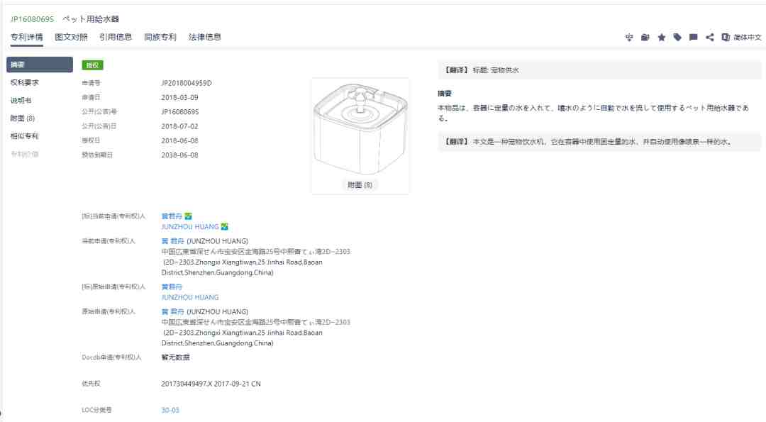Open the 法律信息 tab
This screenshot has width=766, height=422.
click(205, 37)
